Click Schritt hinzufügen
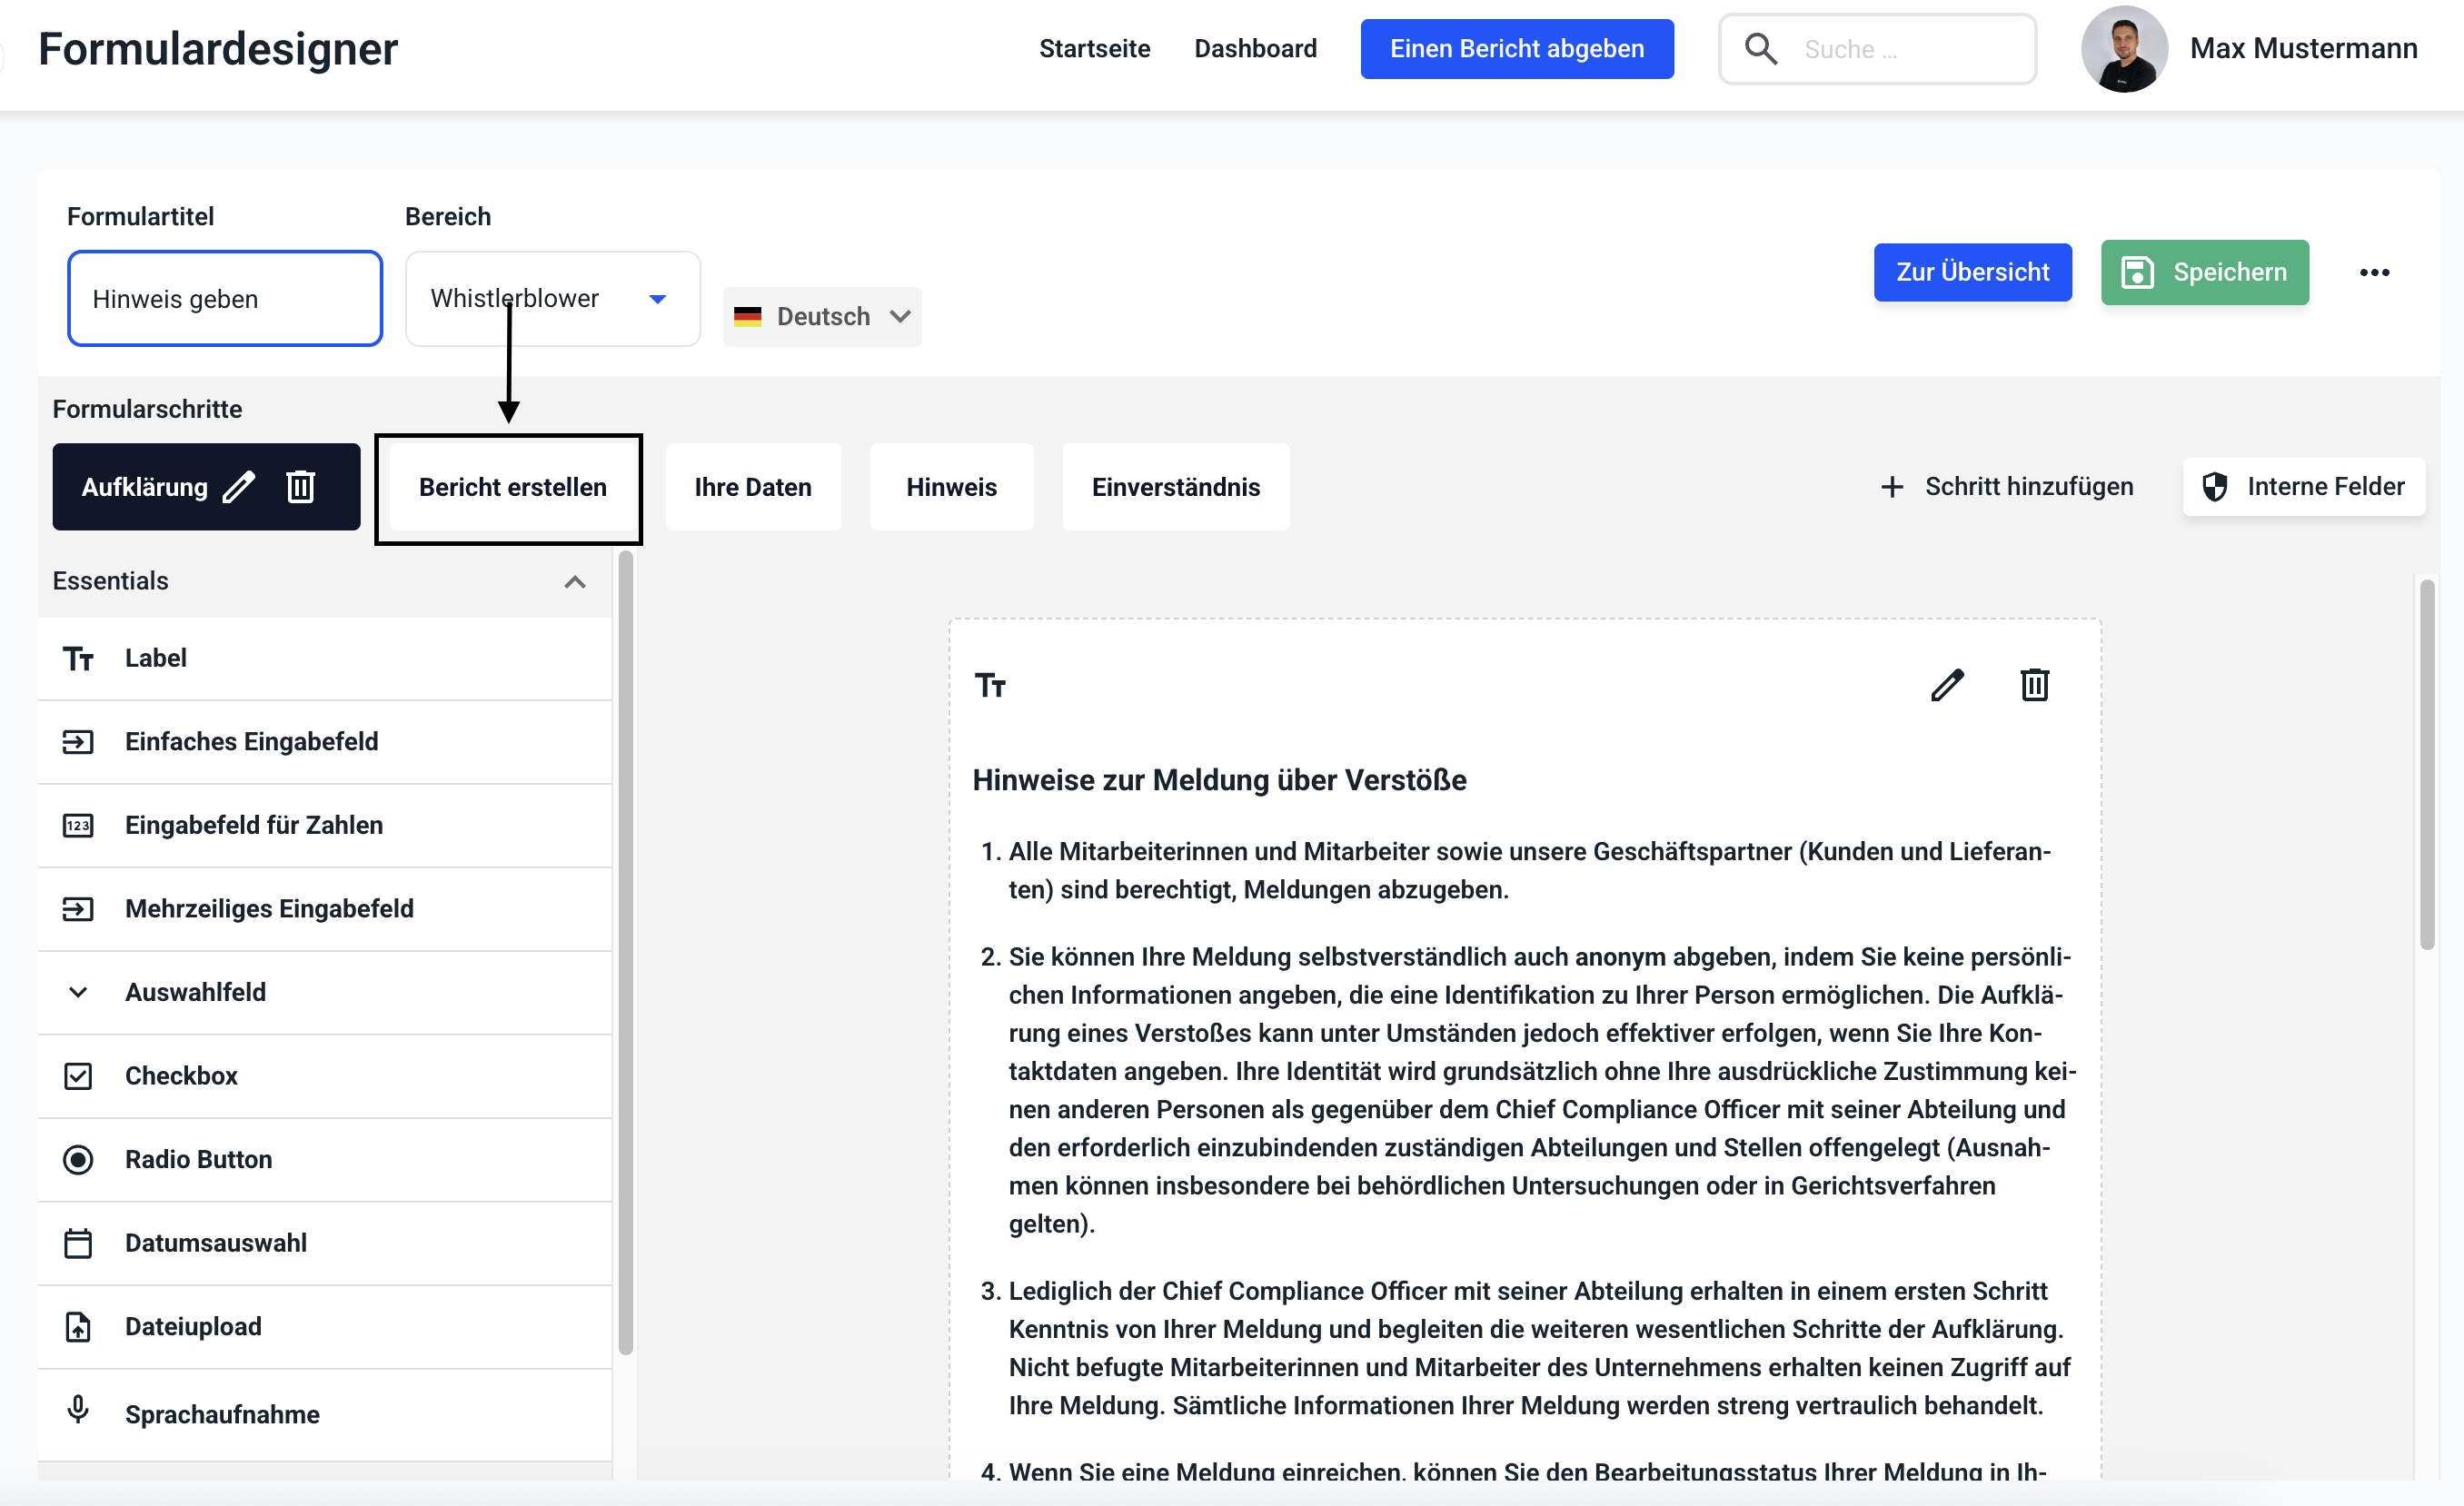Image resolution: width=2464 pixels, height=1506 pixels. point(2006,487)
